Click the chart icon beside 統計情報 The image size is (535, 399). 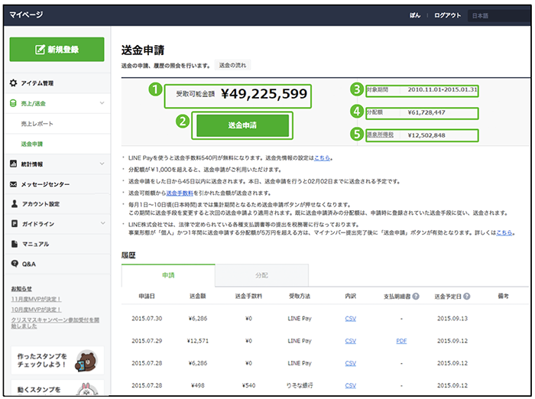[13, 164]
